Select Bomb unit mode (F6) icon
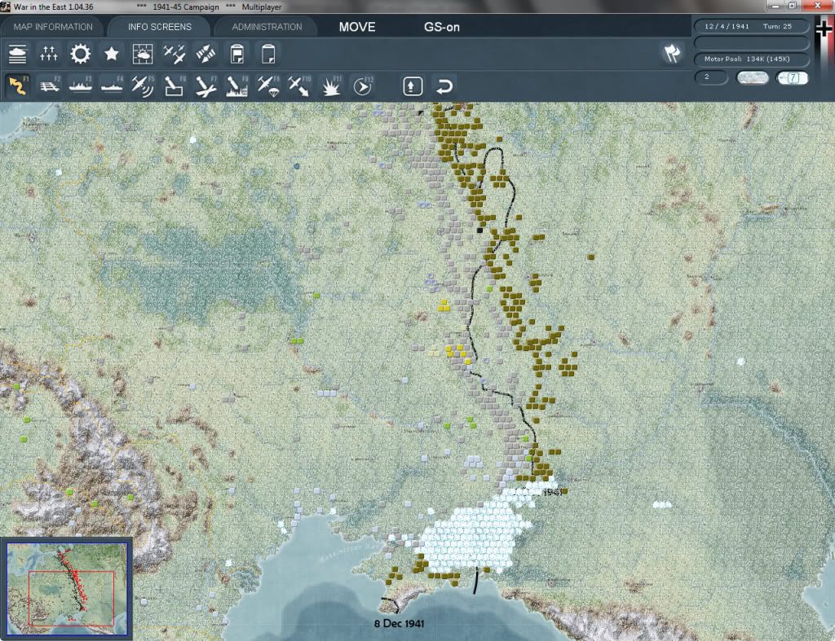 point(175,86)
